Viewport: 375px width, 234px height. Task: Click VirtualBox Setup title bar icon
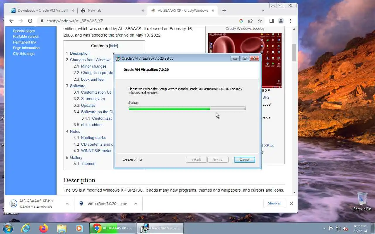[x=118, y=58]
